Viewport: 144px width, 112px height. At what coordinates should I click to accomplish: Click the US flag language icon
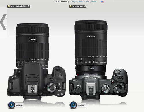click(102, 2)
